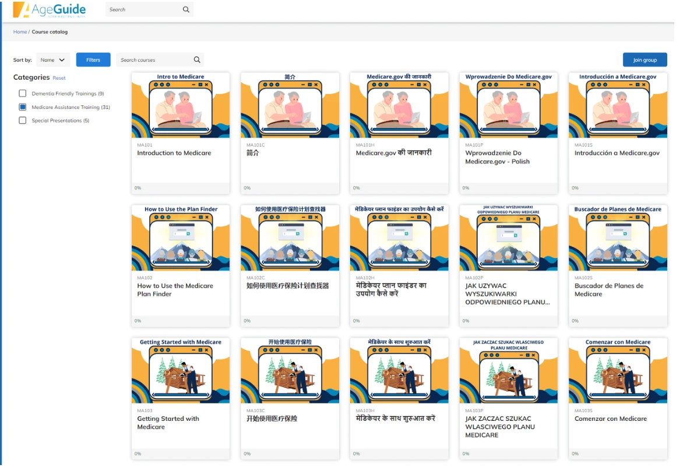Click the blue Filters button
The image size is (683, 468).
[93, 59]
